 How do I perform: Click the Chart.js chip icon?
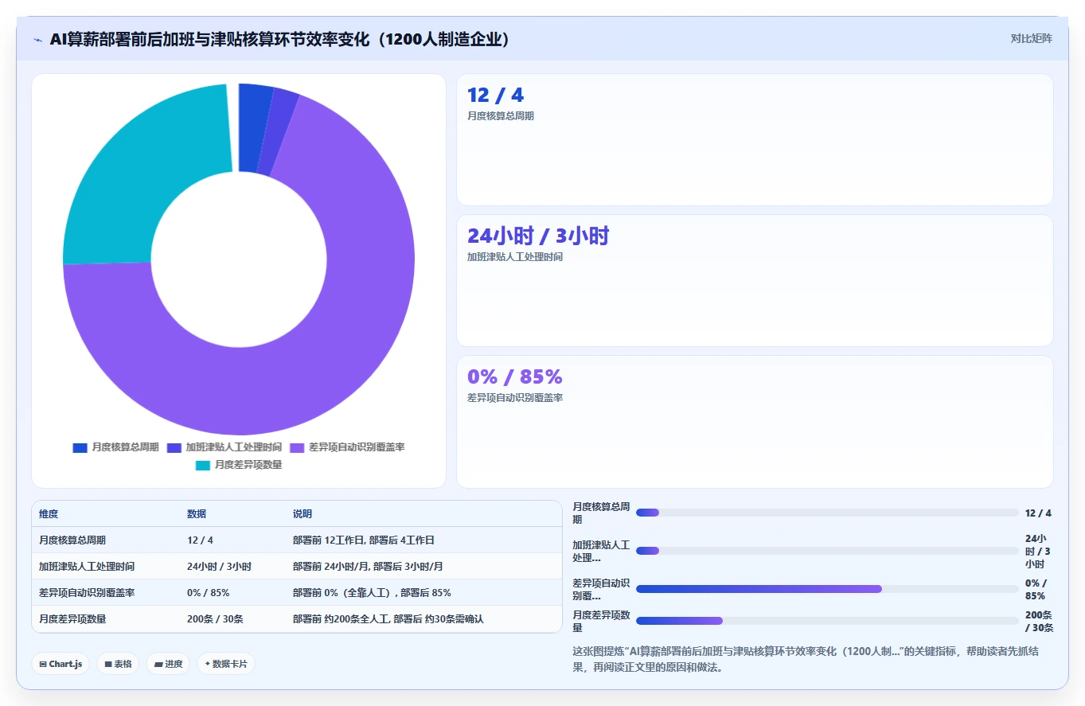coord(43,664)
